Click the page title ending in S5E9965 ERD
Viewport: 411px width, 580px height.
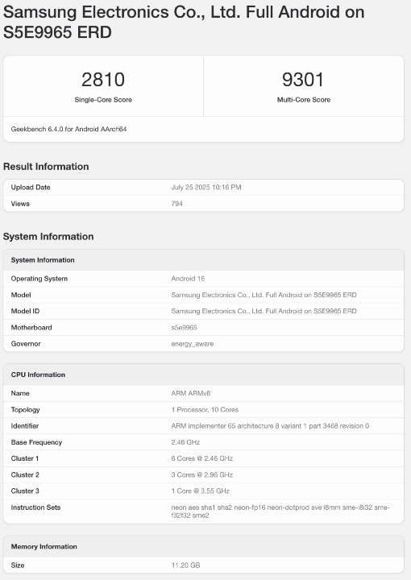(184, 23)
